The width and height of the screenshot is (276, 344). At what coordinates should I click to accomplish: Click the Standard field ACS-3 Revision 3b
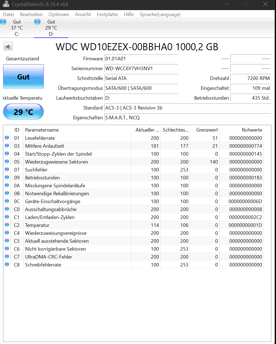pos(188,108)
